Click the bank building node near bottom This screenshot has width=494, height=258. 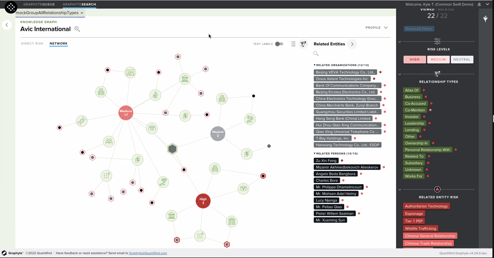pos(172,216)
